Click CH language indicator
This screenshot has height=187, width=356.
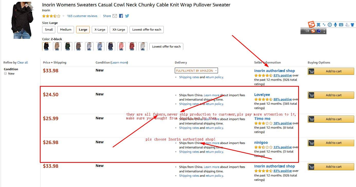pos(307,31)
